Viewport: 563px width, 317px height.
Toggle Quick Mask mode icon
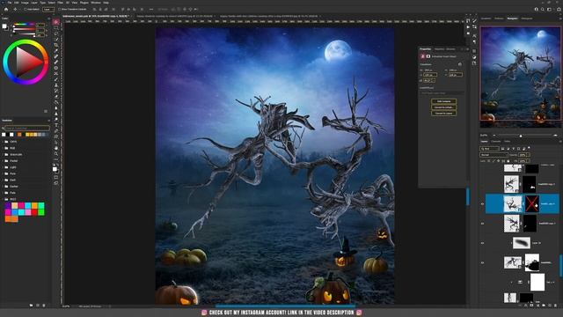56,177
